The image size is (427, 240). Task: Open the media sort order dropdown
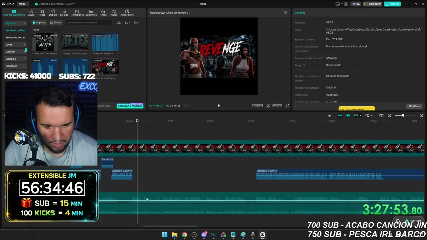coord(127,23)
